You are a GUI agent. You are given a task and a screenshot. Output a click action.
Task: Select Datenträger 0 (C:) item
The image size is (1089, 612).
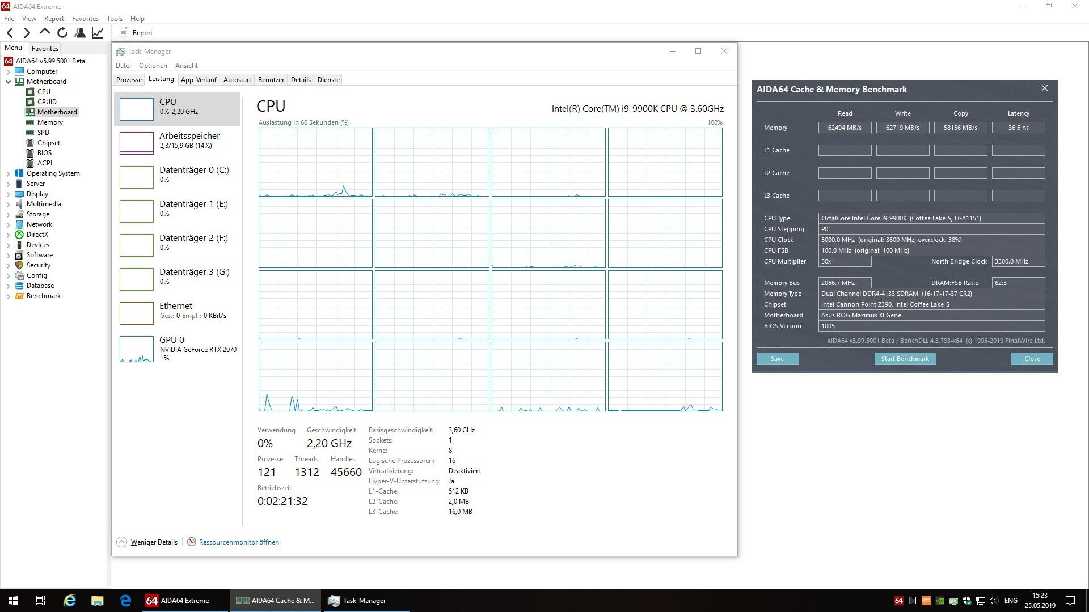point(178,177)
